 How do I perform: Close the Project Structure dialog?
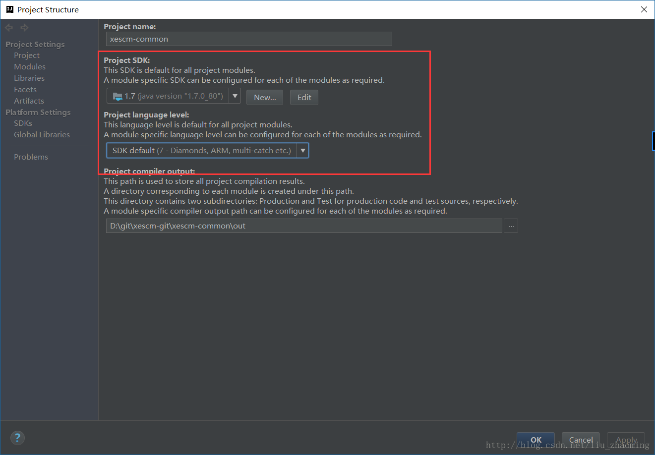coord(644,9)
